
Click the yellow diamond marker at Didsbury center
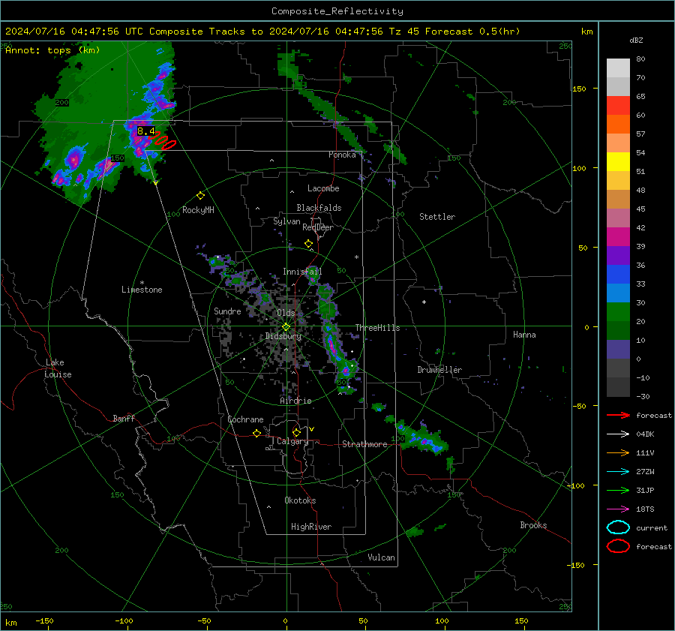click(286, 327)
